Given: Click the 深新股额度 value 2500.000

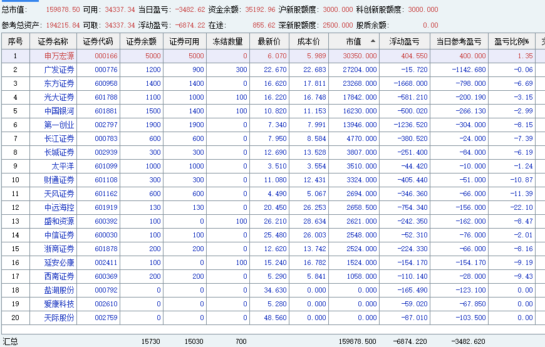Looking at the screenshot, I should pyautogui.click(x=338, y=26).
